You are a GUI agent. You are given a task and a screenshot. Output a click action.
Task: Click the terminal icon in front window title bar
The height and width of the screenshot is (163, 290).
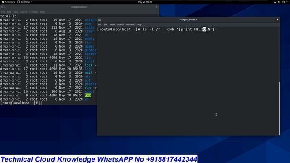click(100, 19)
